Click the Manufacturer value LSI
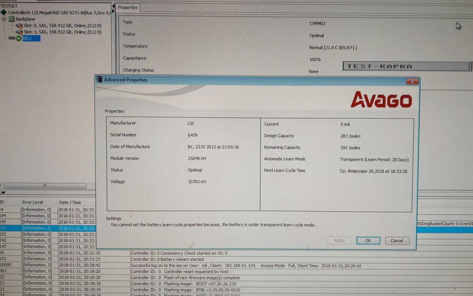Viewport: 473px width, 296px height. pyautogui.click(x=191, y=124)
